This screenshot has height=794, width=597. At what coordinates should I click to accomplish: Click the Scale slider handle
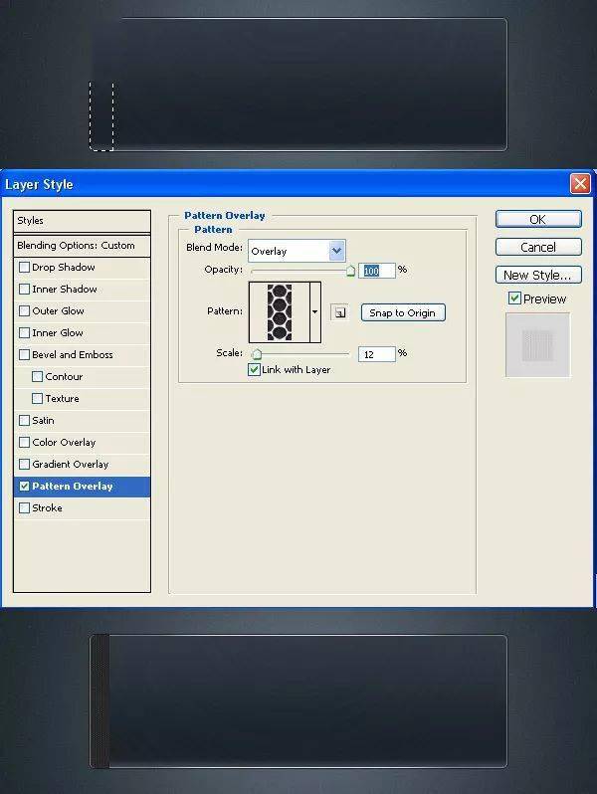257,354
